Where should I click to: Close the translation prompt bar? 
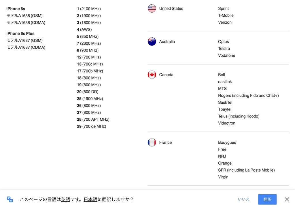tap(287, 199)
